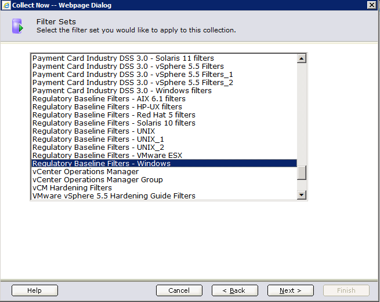Click the filter list scrollbar thumb
Viewport: 380px width, 302px height.
302,172
